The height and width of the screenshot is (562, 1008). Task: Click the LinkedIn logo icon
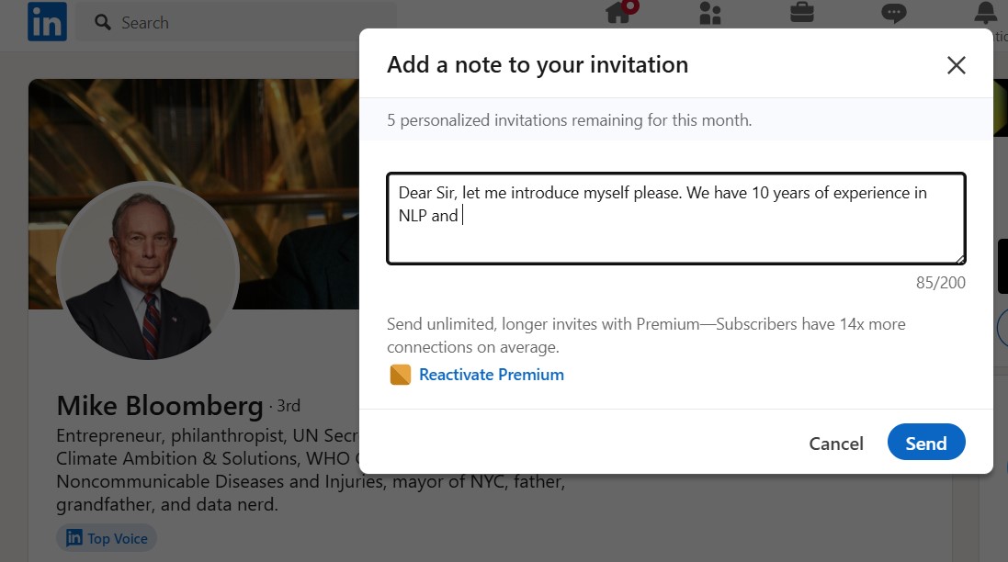(47, 22)
